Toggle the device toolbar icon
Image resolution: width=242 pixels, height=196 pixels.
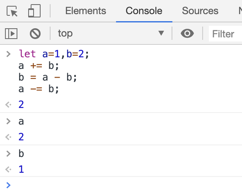[x=34, y=11]
